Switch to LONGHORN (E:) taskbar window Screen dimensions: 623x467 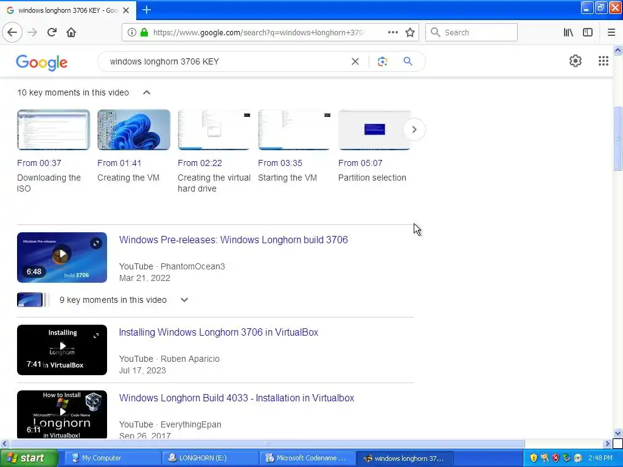point(210,458)
